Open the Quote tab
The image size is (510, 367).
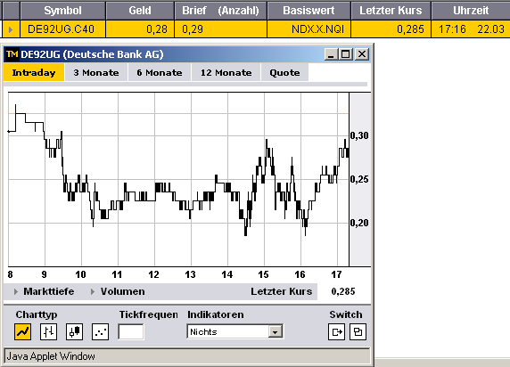pyautogui.click(x=284, y=72)
